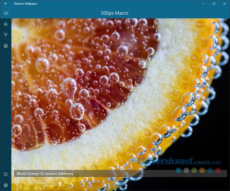Image resolution: width=230 pixels, height=191 pixels.
Task: Go to the Home page
Action: [6, 24]
